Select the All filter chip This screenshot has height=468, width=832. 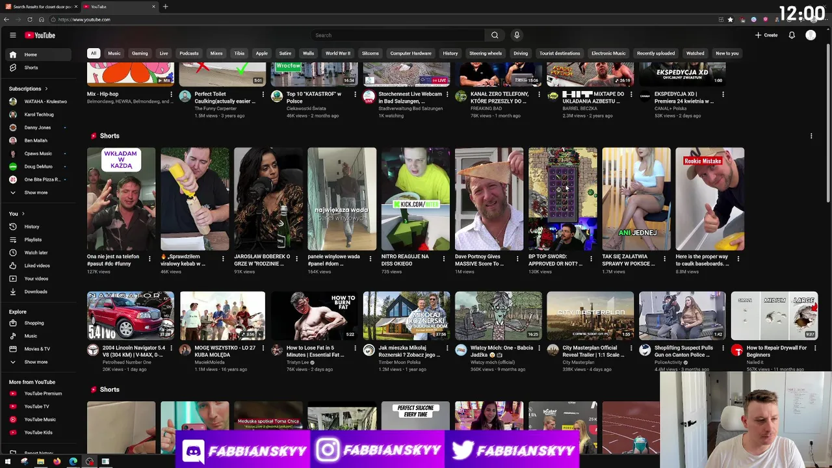point(94,53)
